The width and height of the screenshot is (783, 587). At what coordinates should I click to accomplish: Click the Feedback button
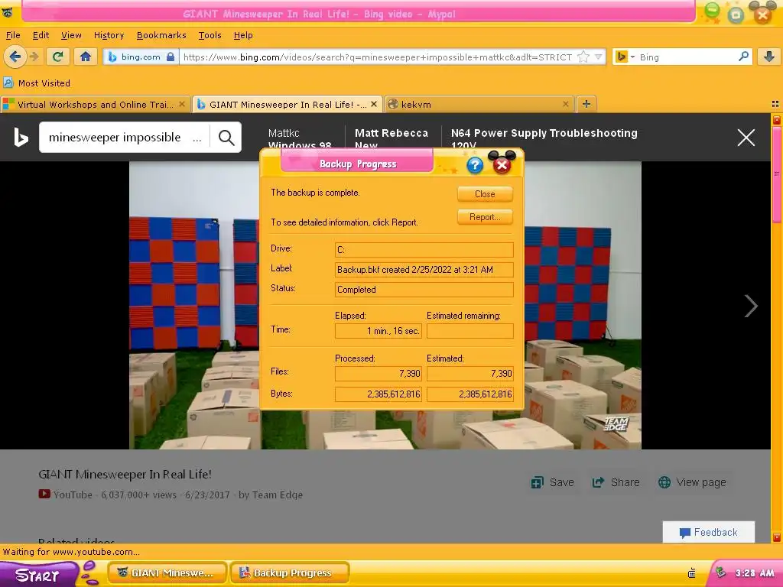click(709, 532)
